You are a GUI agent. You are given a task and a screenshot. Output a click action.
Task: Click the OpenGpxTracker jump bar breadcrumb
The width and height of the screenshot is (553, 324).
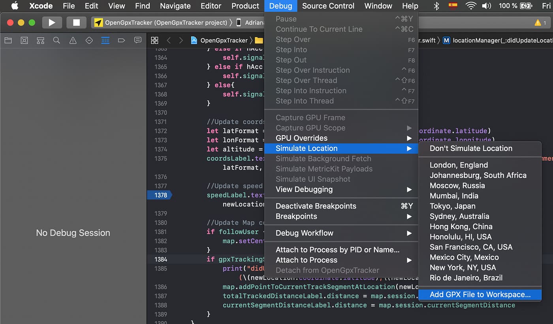220,40
